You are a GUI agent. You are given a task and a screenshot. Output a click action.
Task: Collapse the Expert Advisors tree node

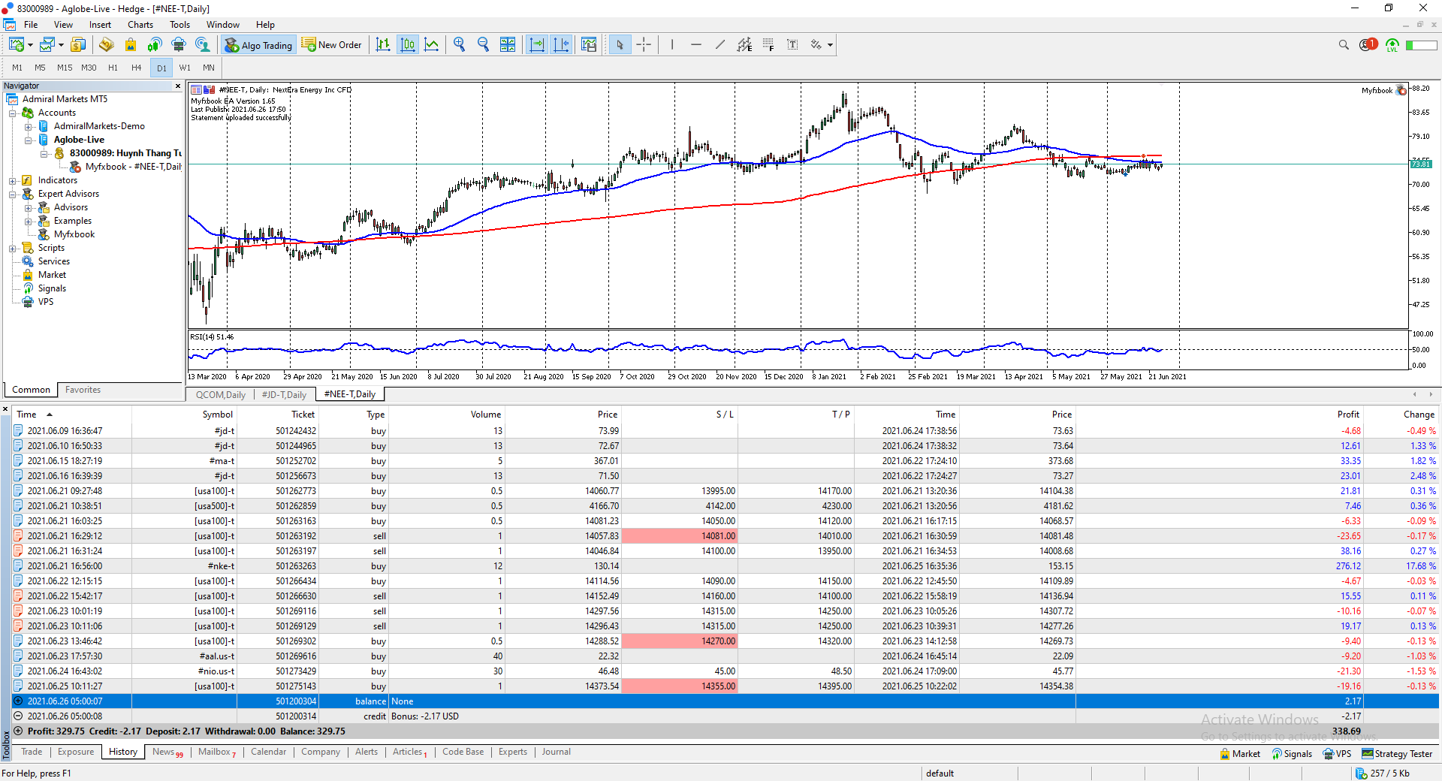pyautogui.click(x=13, y=194)
